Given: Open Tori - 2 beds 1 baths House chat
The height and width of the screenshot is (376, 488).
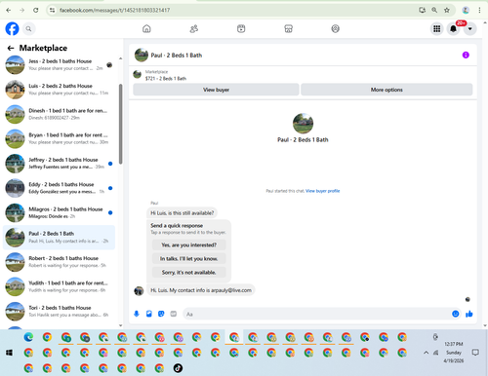Looking at the screenshot, I should point(59,311).
